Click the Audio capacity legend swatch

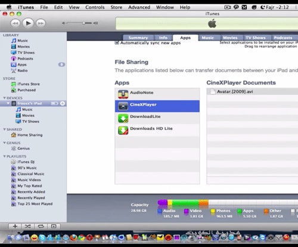160,211
